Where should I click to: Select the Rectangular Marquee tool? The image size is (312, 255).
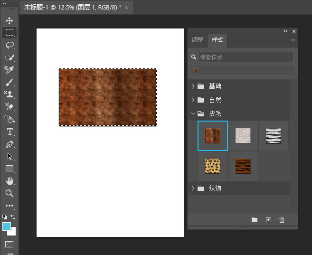coord(9,33)
